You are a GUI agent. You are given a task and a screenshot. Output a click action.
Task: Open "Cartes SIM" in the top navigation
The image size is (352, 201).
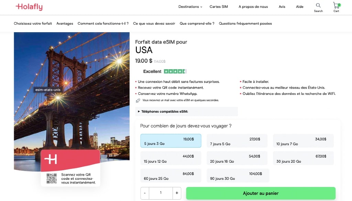click(x=218, y=6)
